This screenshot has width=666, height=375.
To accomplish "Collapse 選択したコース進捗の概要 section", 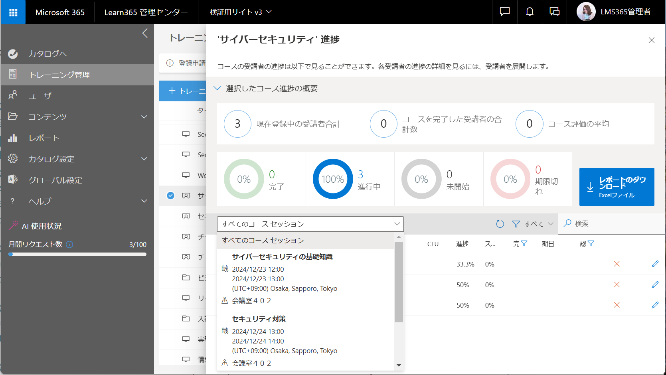I will coord(217,89).
